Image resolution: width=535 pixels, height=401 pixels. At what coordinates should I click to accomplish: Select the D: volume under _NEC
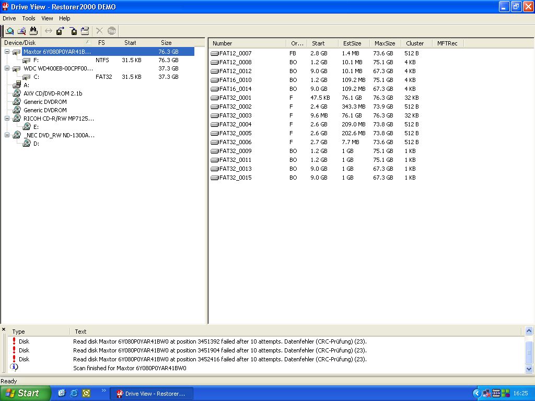[x=36, y=144]
